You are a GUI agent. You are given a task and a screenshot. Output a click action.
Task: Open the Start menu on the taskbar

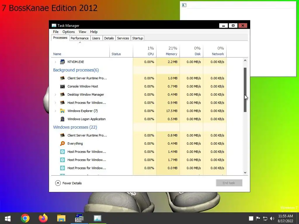[x=8, y=218]
